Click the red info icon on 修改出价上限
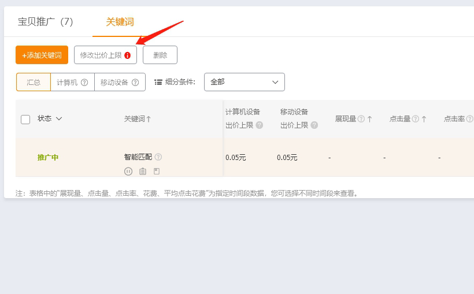 tap(128, 55)
